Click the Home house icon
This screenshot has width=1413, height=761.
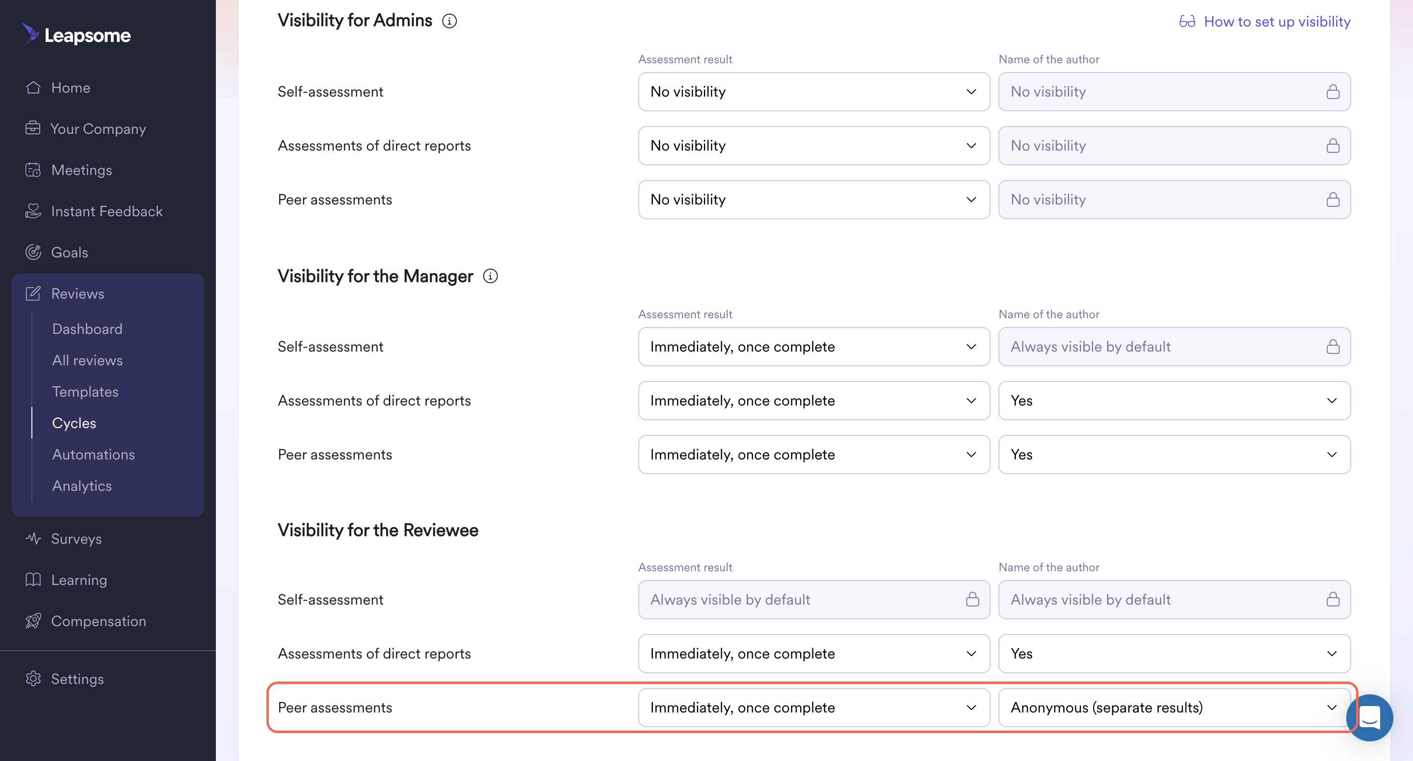(x=33, y=88)
